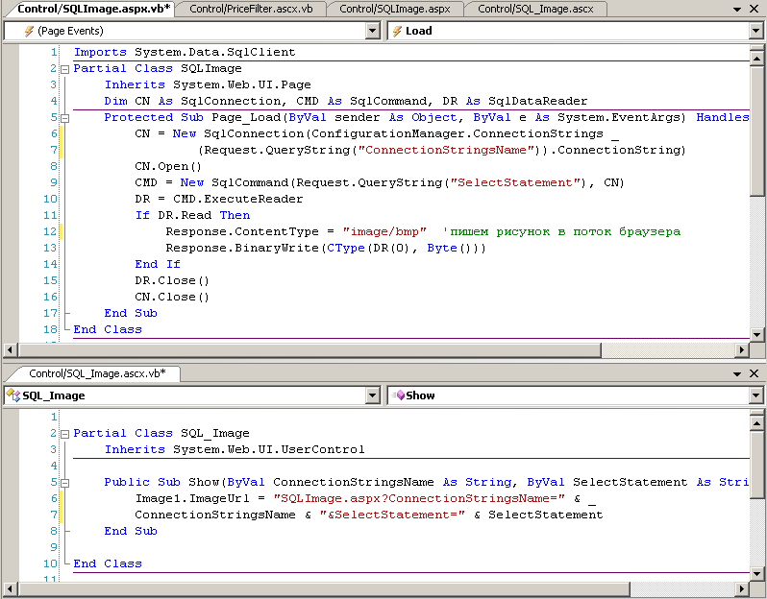Click the "Inherits System.Web.UI.Page" line
The height and width of the screenshot is (599, 767).
[208, 84]
